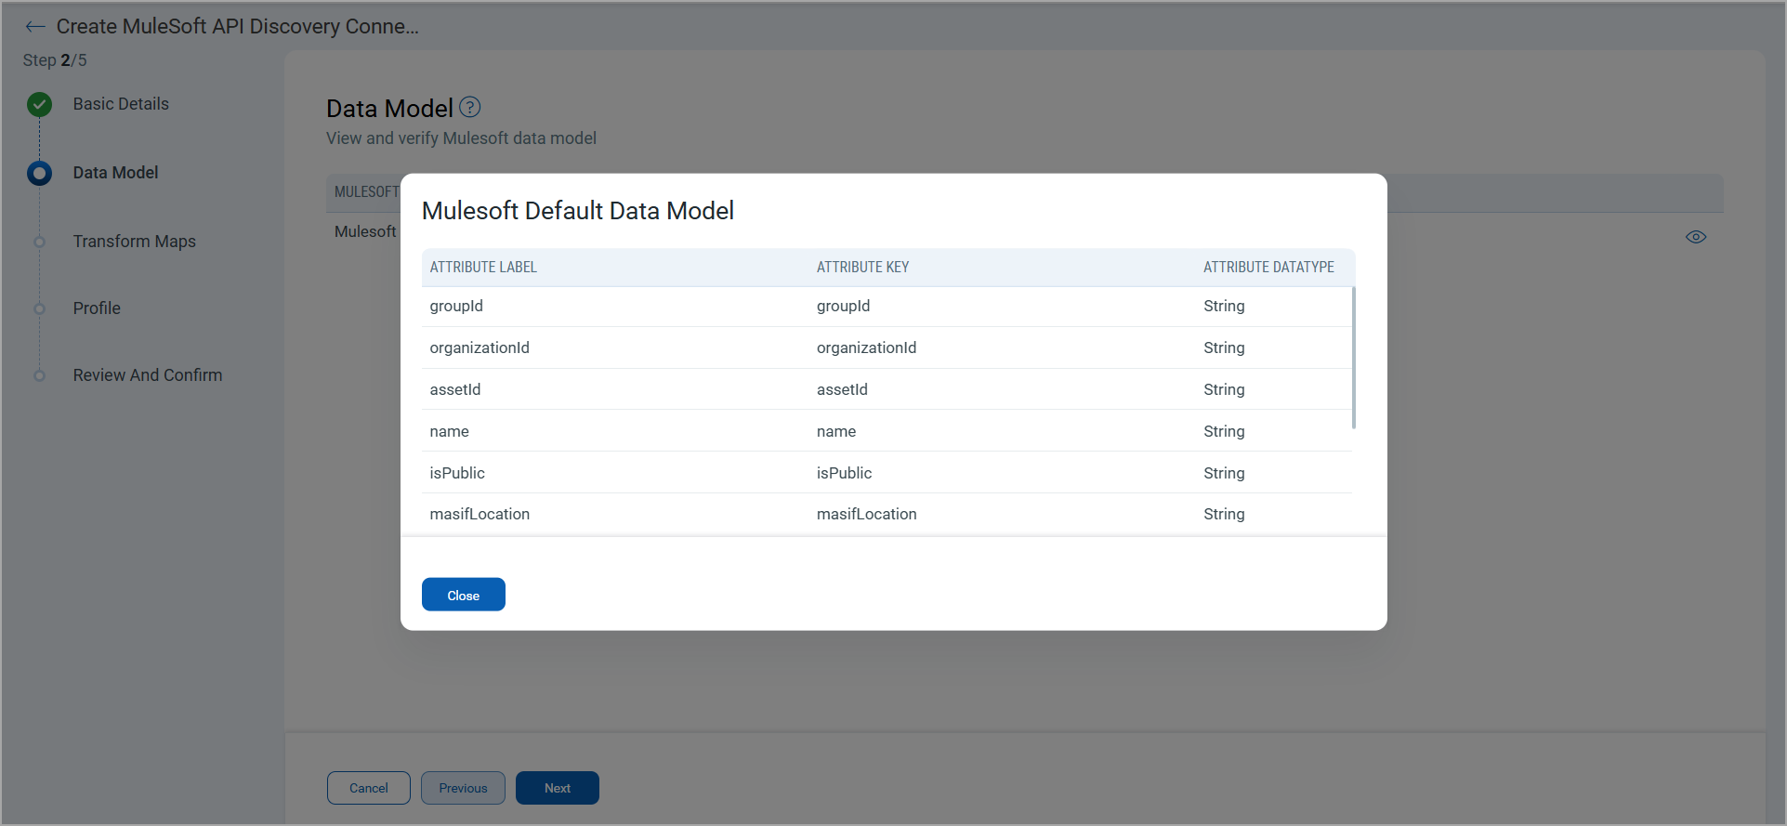Select the name attribute label cell
1787x826 pixels.
point(449,431)
